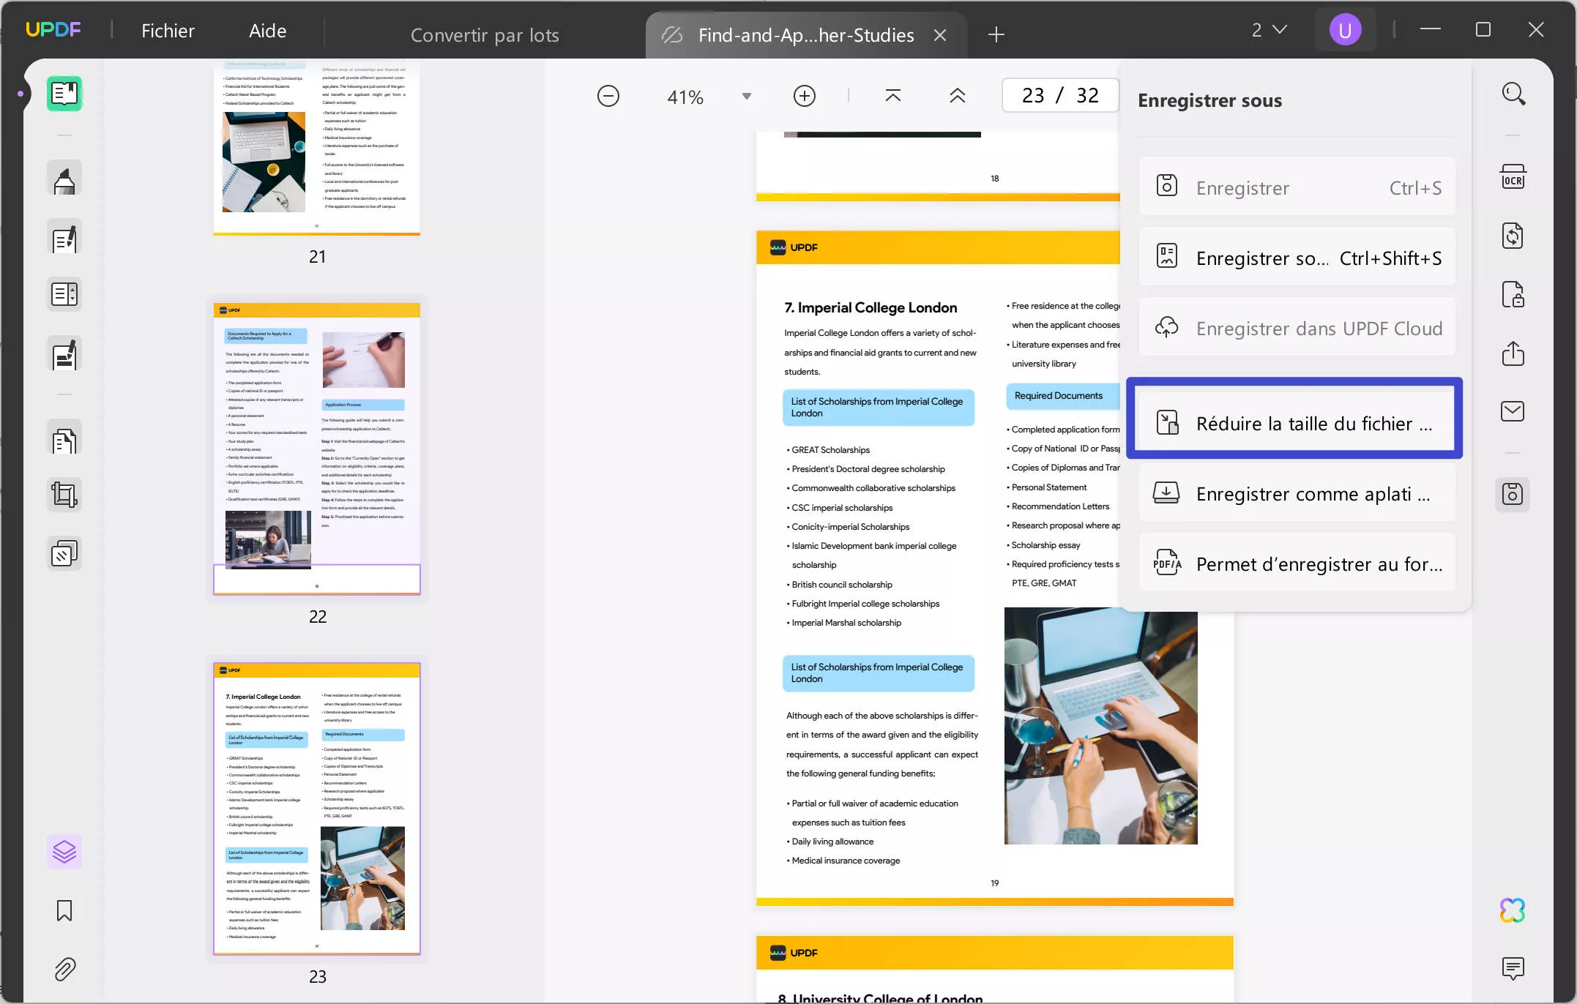Viewport: 1577px width, 1004px height.
Task: Open the Organize Pages tool
Action: pyautogui.click(x=64, y=439)
